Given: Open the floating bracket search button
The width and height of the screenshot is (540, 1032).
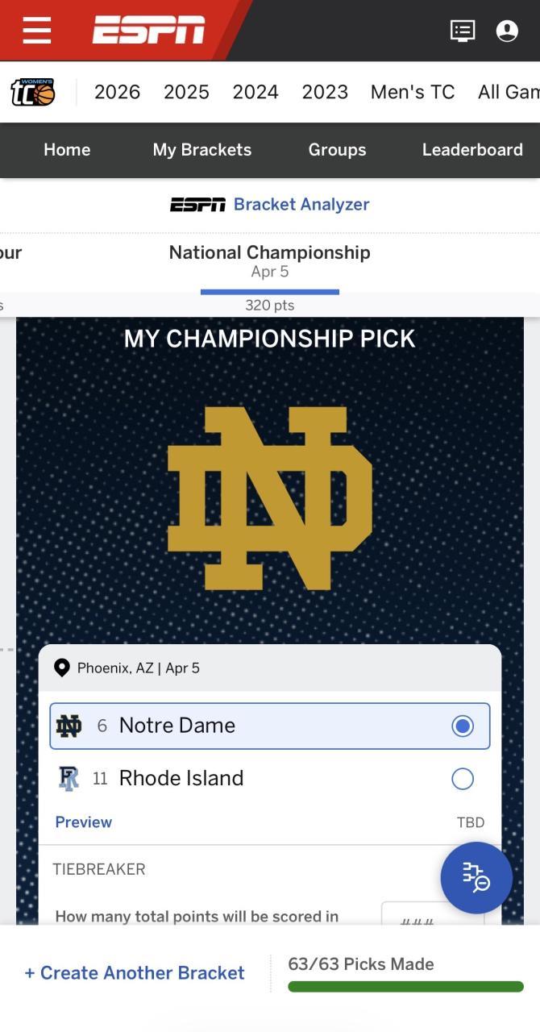Looking at the screenshot, I should click(476, 877).
